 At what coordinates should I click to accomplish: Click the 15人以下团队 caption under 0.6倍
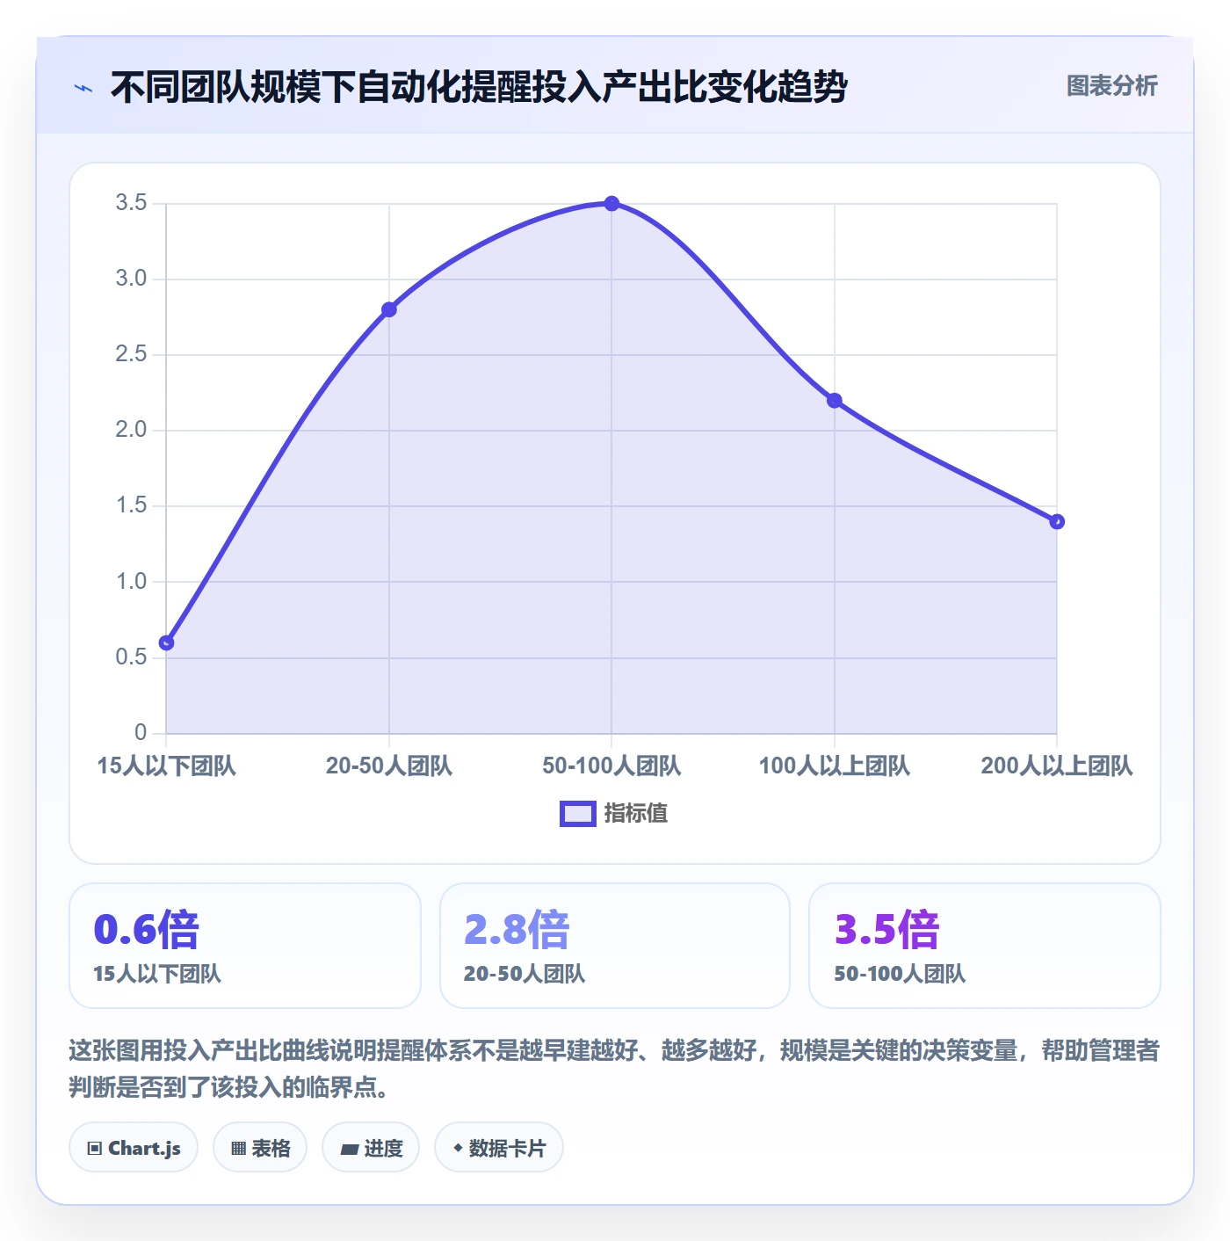[157, 974]
